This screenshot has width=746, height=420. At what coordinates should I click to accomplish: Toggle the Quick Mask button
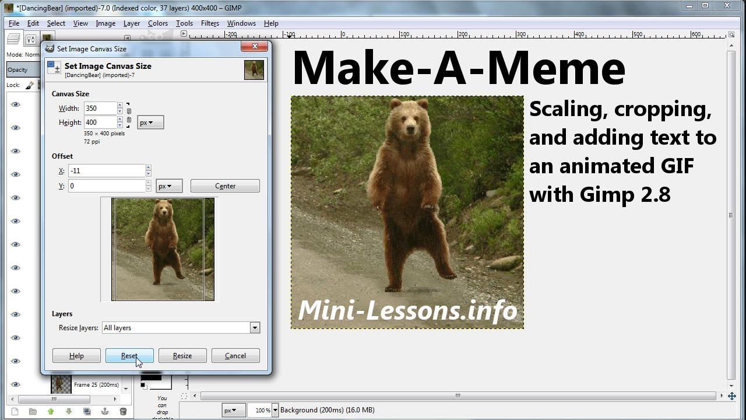(185, 396)
